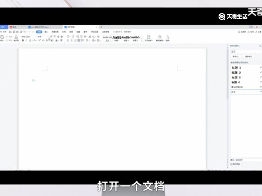Increase the font size with the A+ icon
Viewport: 262px width, 196px height.
pos(51,37)
